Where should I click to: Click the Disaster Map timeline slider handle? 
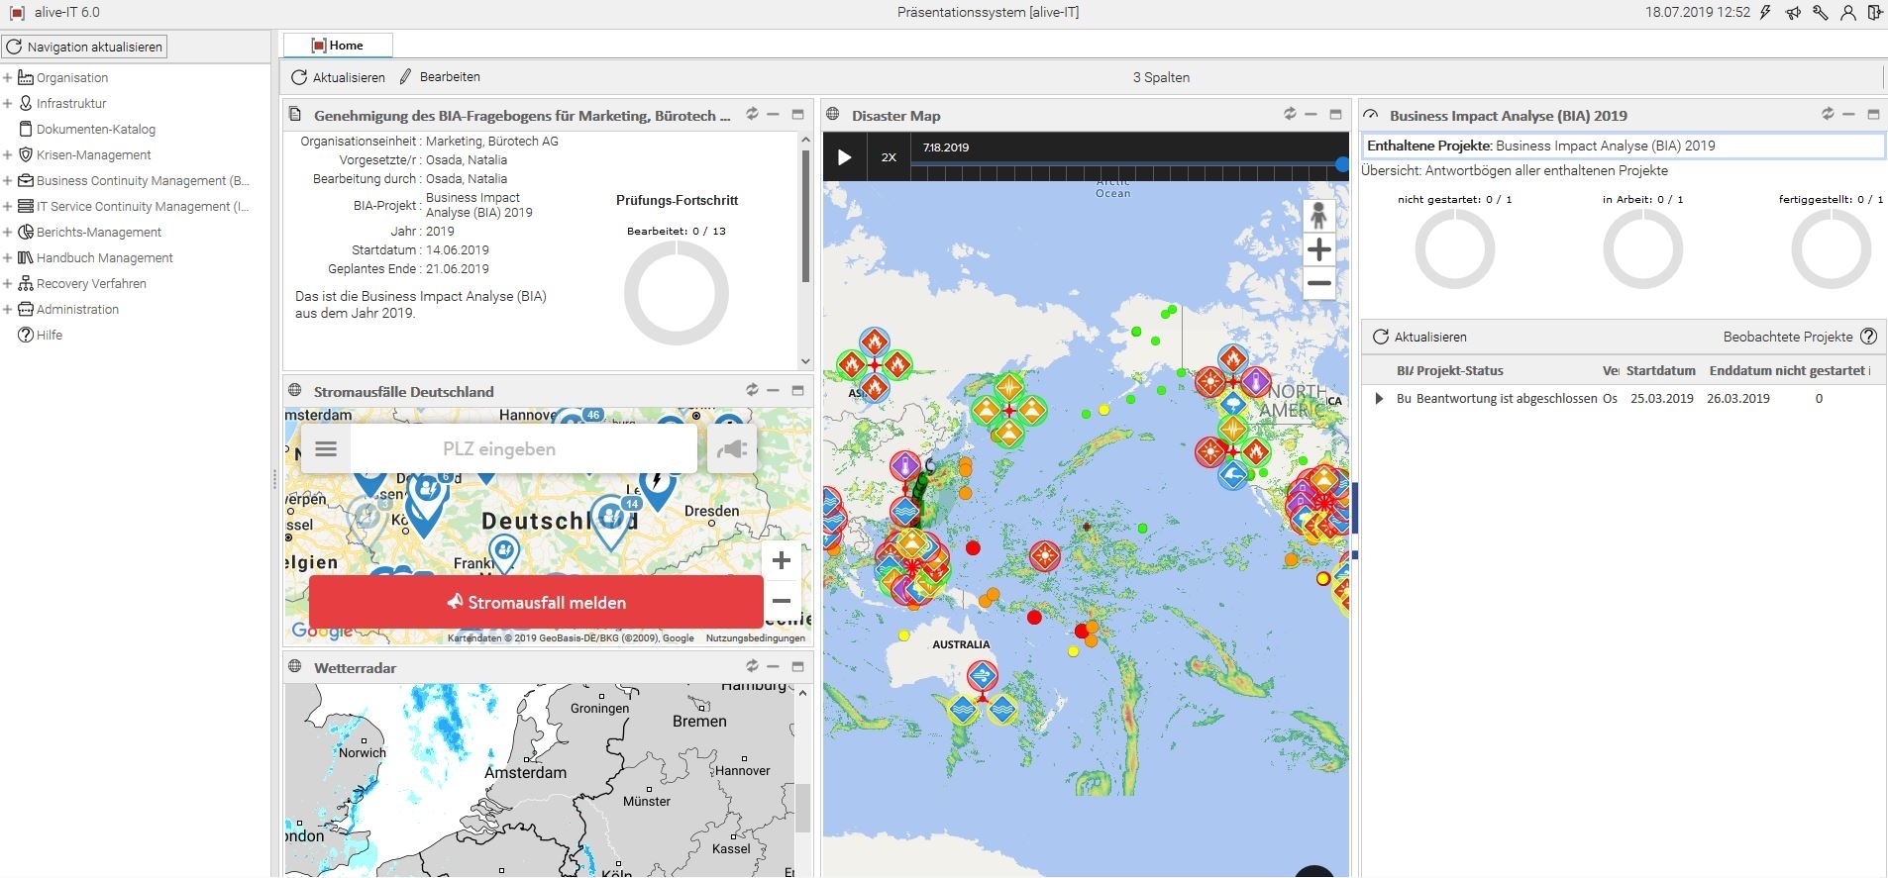[x=1342, y=164]
